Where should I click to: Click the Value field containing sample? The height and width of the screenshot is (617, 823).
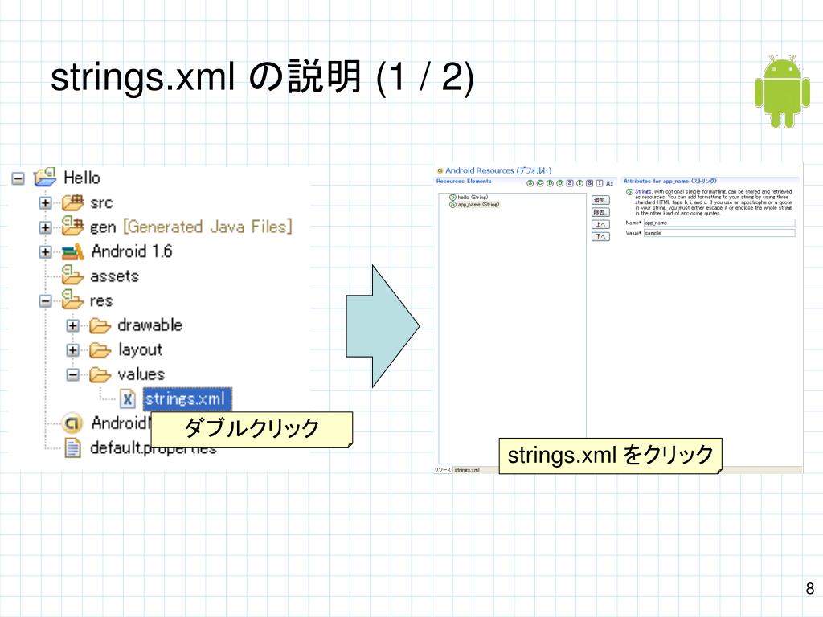[719, 233]
